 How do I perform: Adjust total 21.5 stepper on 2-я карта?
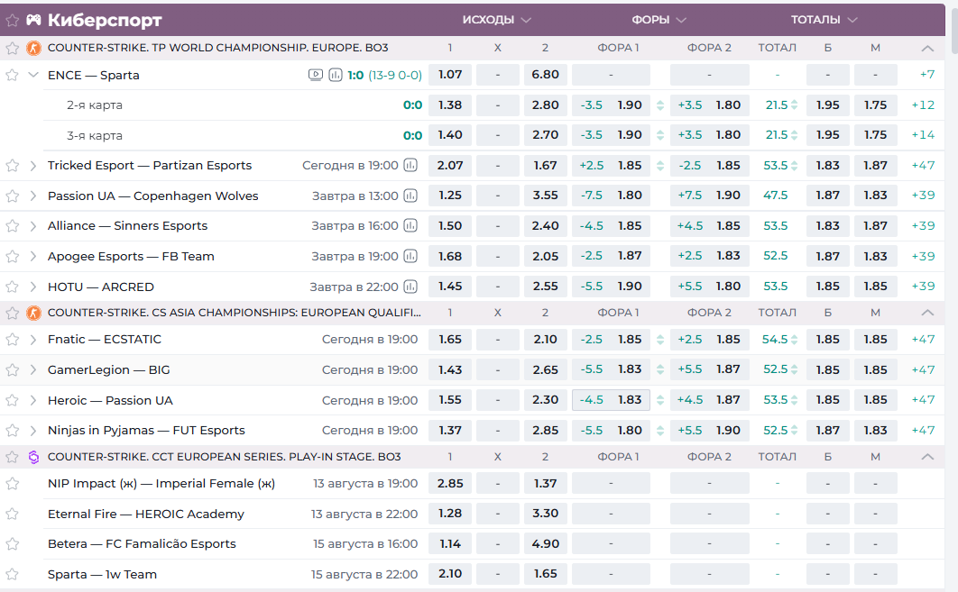794,105
